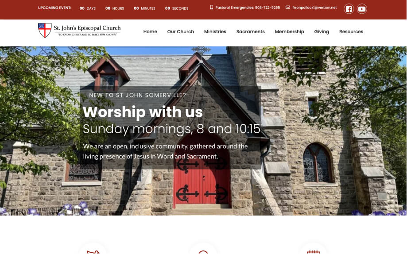Open the Membership menu
This screenshot has width=407, height=254.
pyautogui.click(x=289, y=32)
